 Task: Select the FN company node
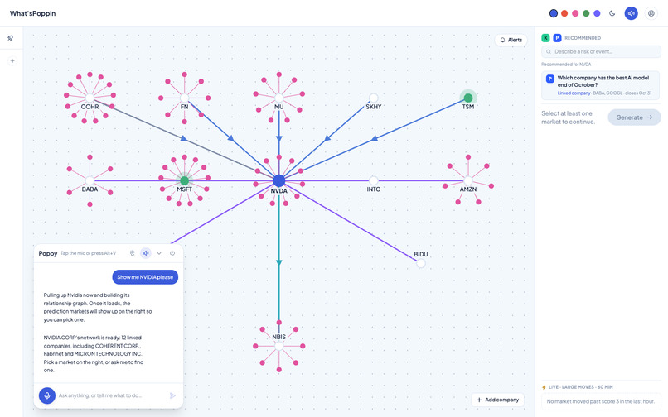point(185,98)
